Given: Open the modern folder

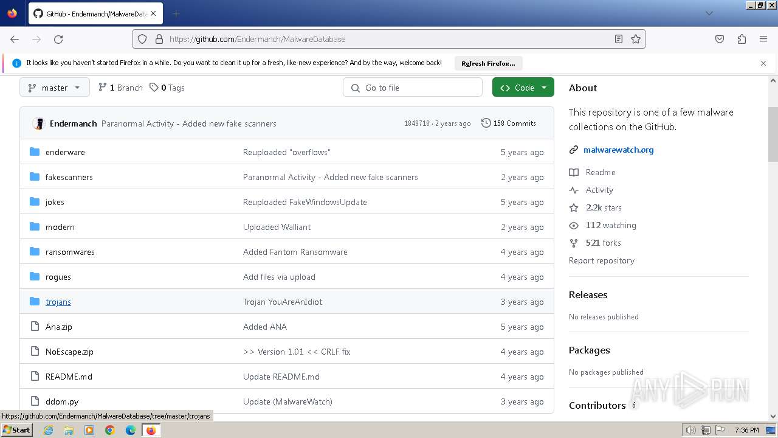Looking at the screenshot, I should (x=60, y=227).
